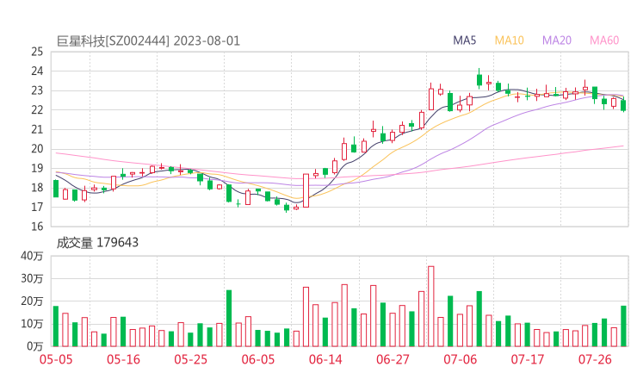Click the last green candlestick on the right

pos(623,106)
